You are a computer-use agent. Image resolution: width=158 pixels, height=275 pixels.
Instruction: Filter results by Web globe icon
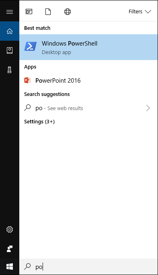(68, 12)
